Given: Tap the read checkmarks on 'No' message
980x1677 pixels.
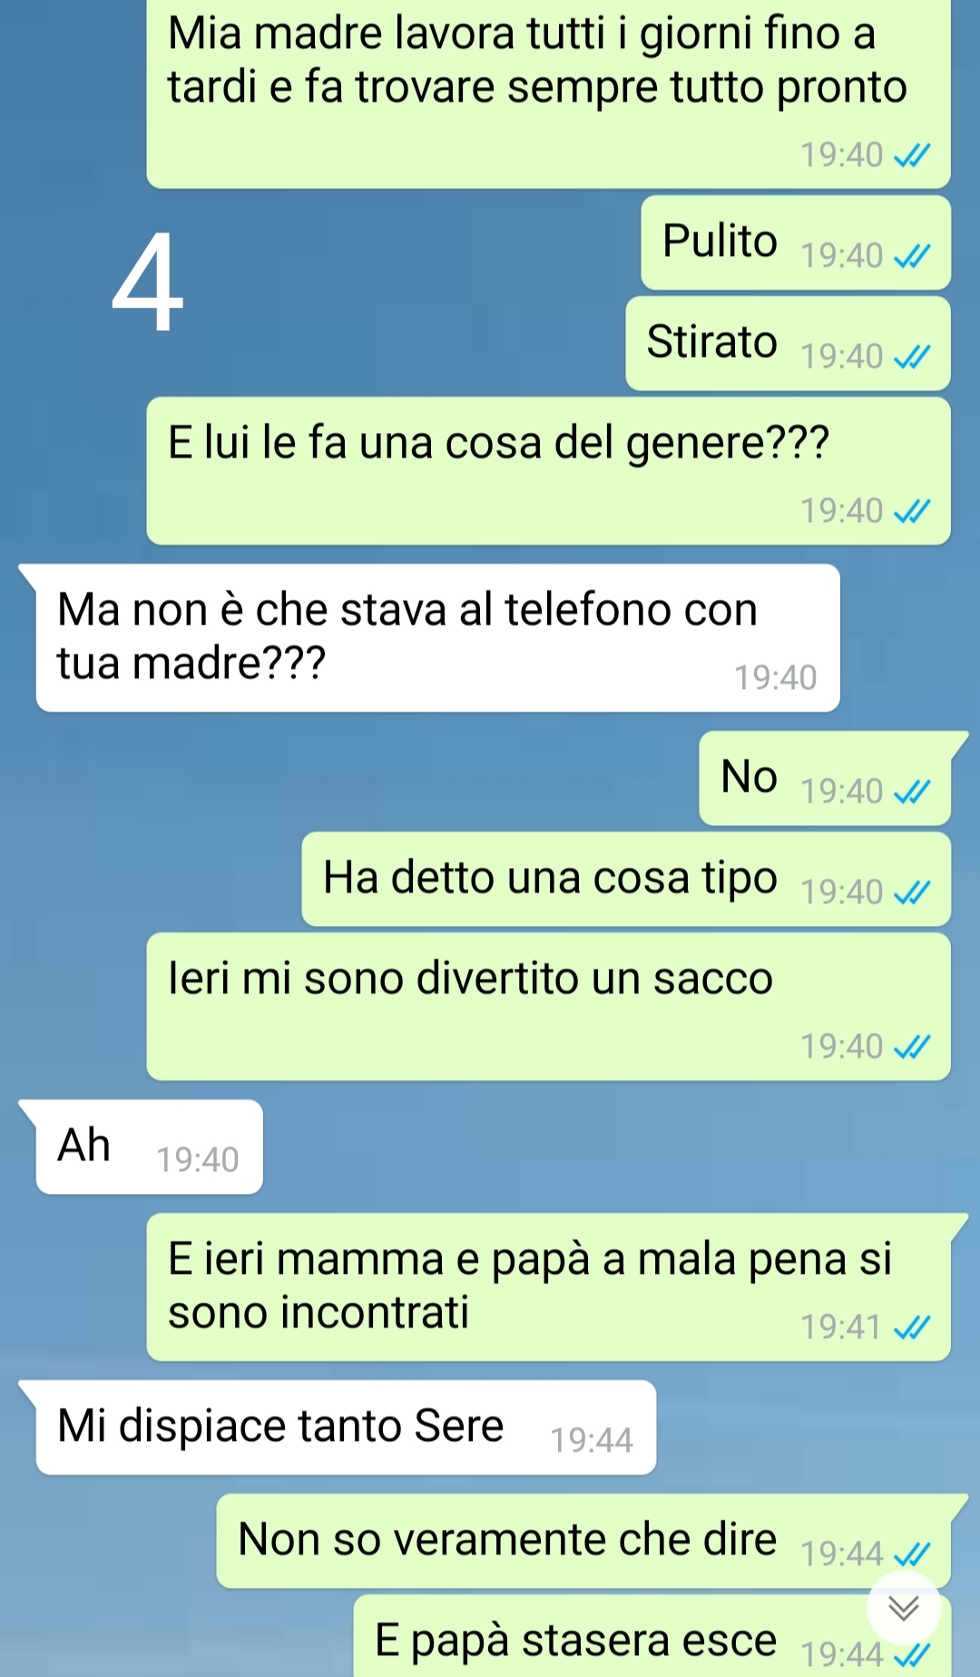Looking at the screenshot, I should click(912, 793).
